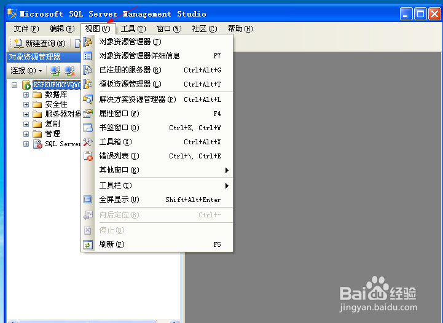Collapse the KSPKUFHKYVQWC server node
This screenshot has height=323, width=443.
14,85
